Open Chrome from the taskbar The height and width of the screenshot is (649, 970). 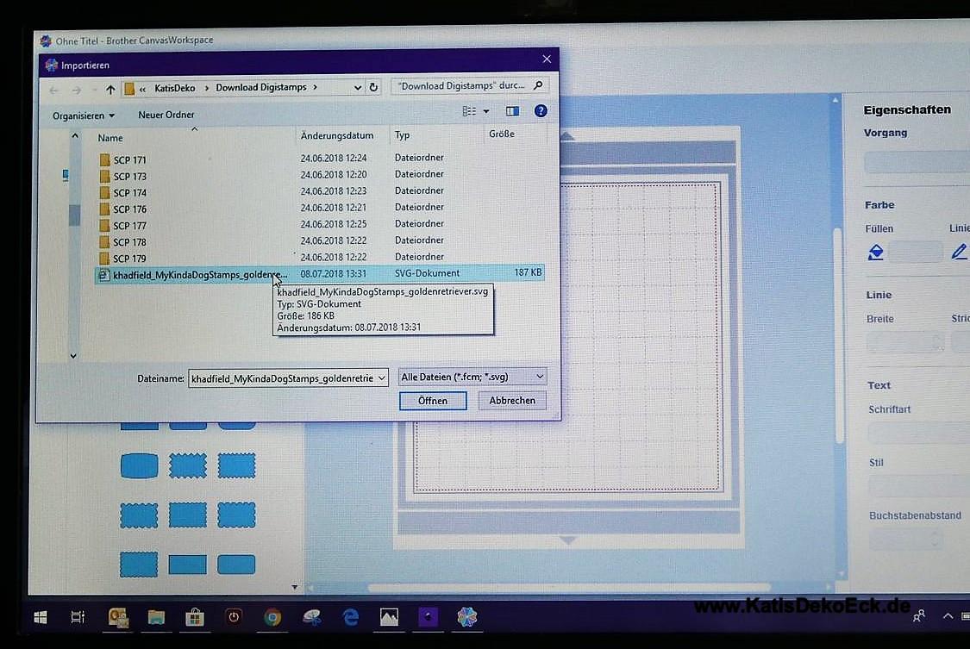272,617
